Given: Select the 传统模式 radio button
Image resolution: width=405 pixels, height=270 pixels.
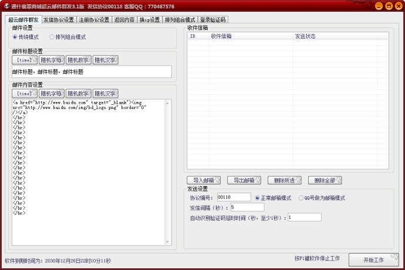Looking at the screenshot, I should coord(15,36).
